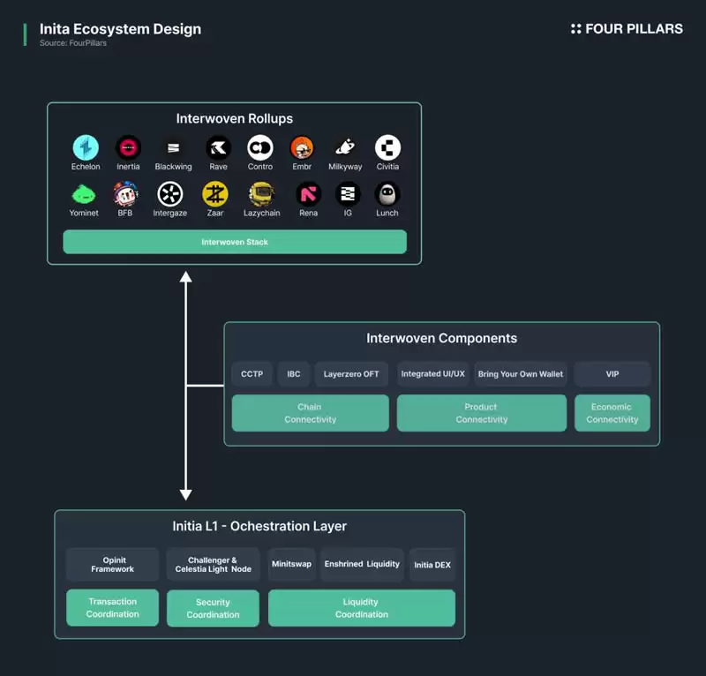The width and height of the screenshot is (706, 676).
Task: Select the CCTP component box
Action: pyautogui.click(x=252, y=374)
